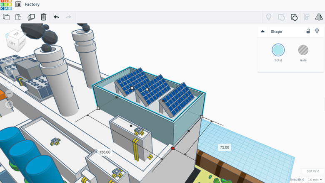Image resolution: width=325 pixels, height=183 pixels.
Task: Duplicate and repeat the selected shape
Action: (31, 17)
